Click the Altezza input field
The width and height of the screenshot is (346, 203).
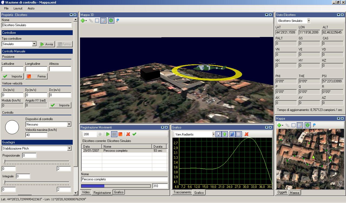[60, 69]
